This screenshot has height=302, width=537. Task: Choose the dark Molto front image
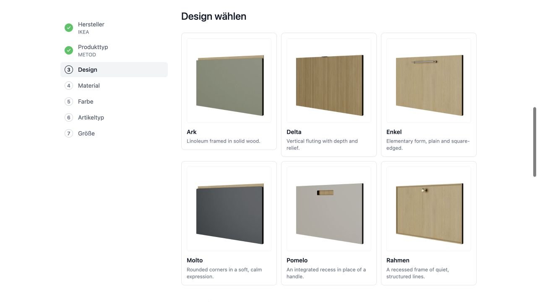229,209
